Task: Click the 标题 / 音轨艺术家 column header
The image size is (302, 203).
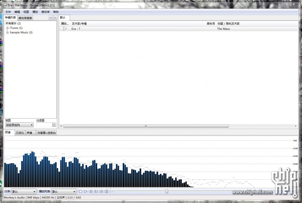Action: click(257, 24)
